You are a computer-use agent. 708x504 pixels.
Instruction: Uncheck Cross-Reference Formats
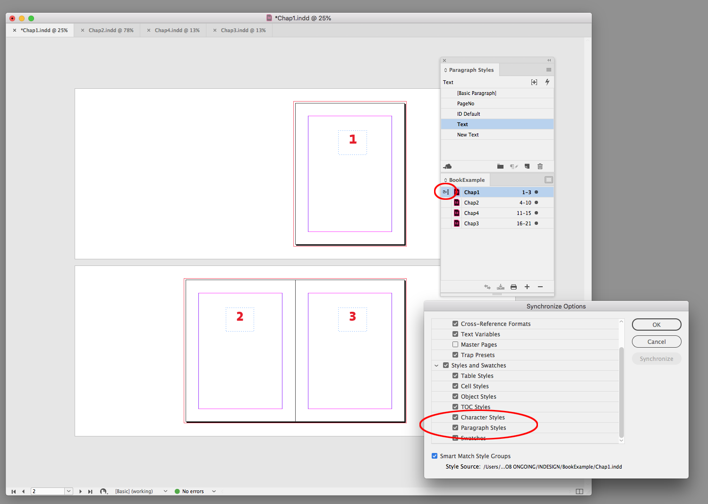click(x=455, y=324)
